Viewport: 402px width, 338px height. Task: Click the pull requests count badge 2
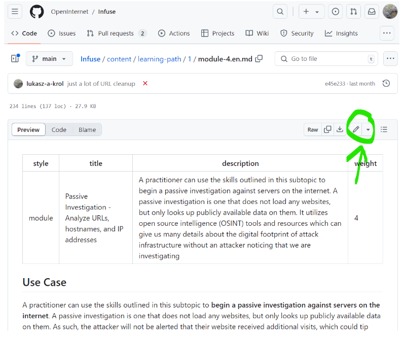tap(142, 33)
